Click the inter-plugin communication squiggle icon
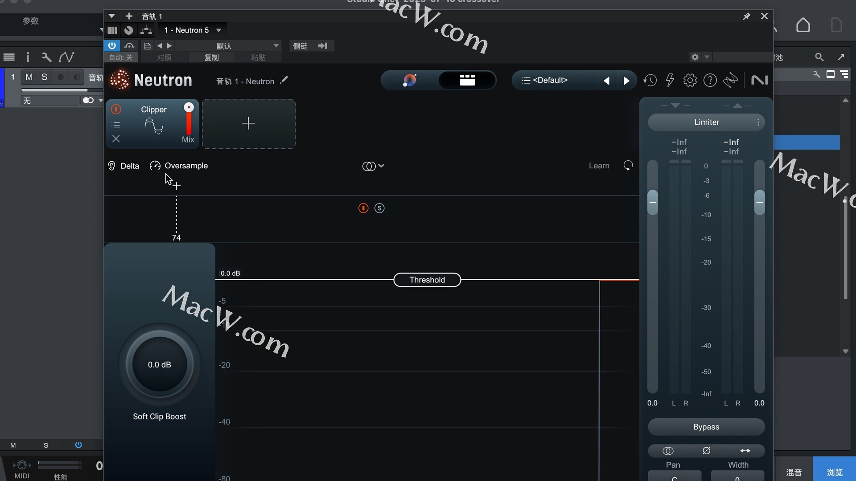856x481 pixels. (x=730, y=80)
